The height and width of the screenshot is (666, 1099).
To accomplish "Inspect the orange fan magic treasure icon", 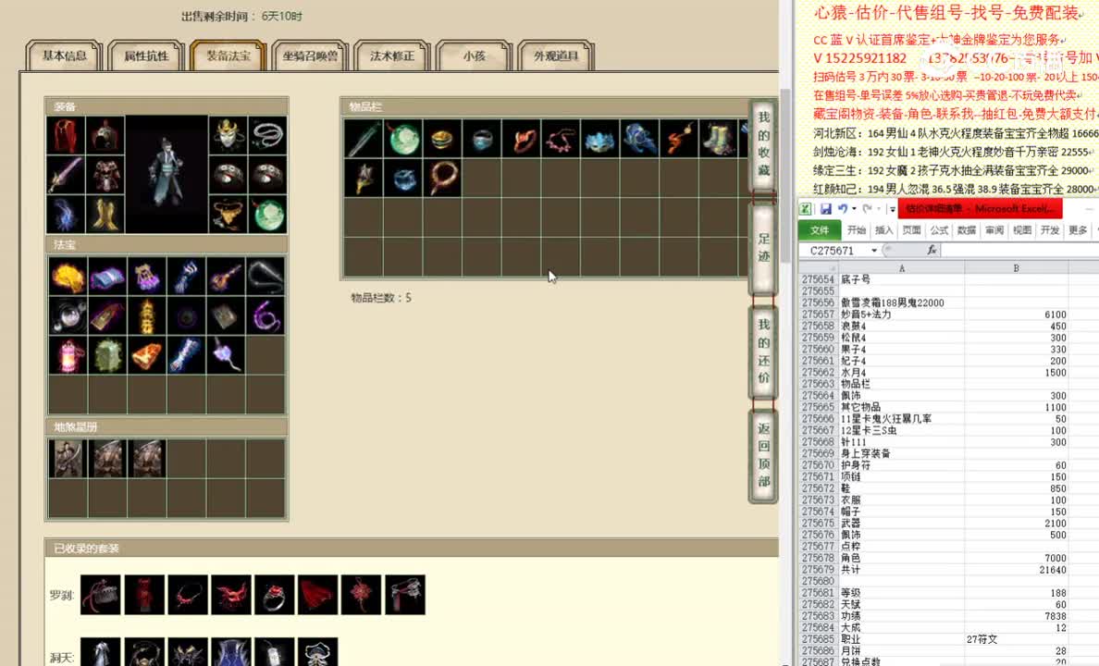I will point(146,354).
